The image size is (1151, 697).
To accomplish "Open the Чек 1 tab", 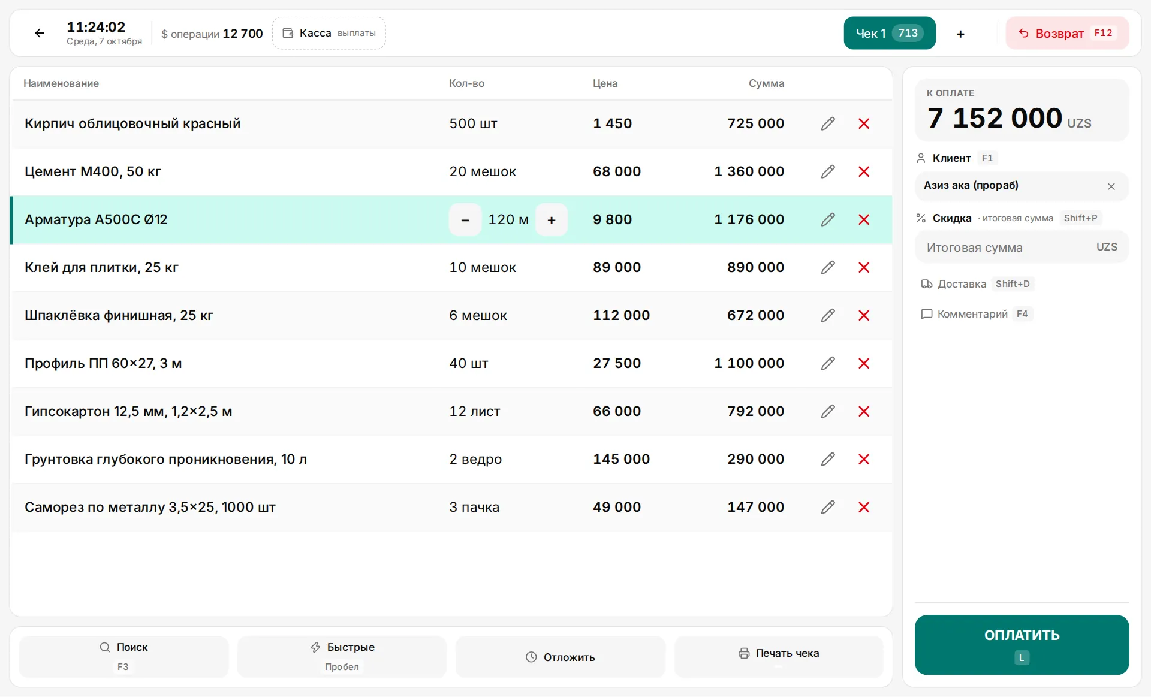I will coord(890,33).
